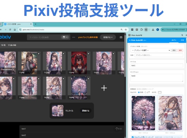This screenshot has height=138, width=187.
Task: Remove the 18.png image
Action: pyautogui.click(x=63, y=79)
